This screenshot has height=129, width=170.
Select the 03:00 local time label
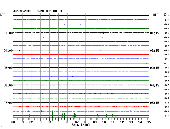(8, 33)
